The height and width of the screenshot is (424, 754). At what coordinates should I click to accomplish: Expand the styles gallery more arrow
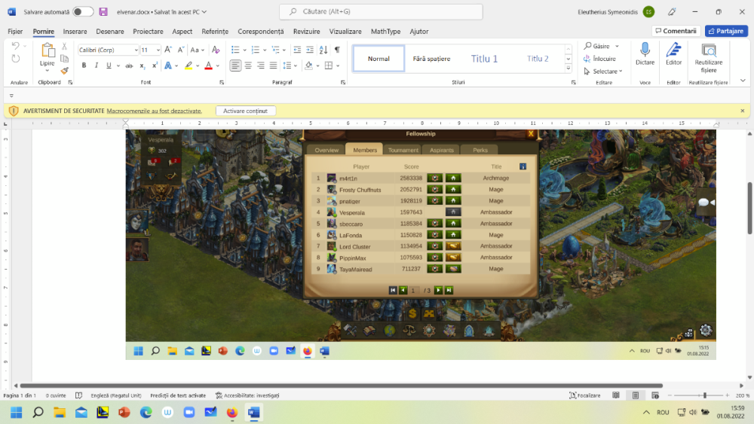(x=568, y=69)
